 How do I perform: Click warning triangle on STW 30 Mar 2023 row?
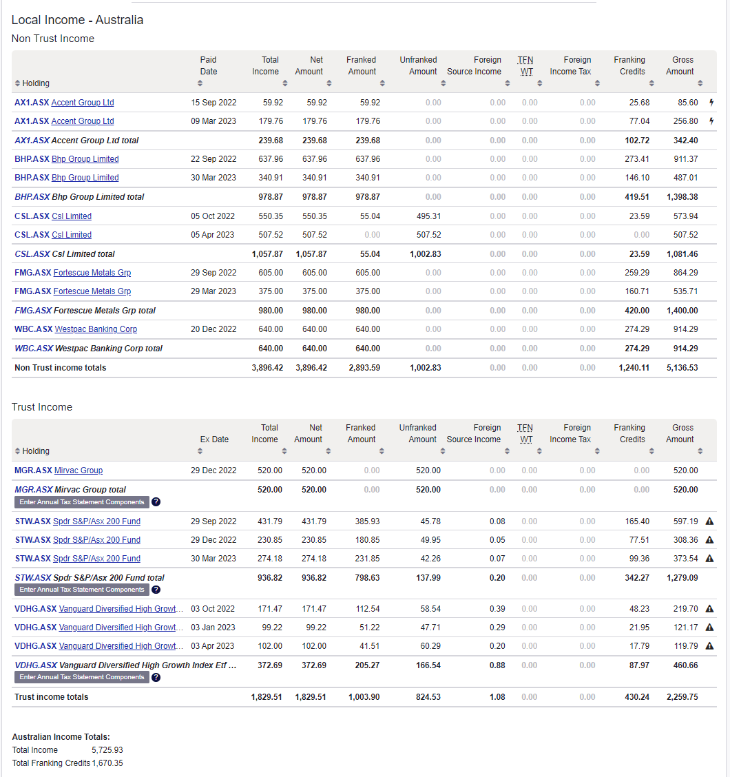[709, 559]
